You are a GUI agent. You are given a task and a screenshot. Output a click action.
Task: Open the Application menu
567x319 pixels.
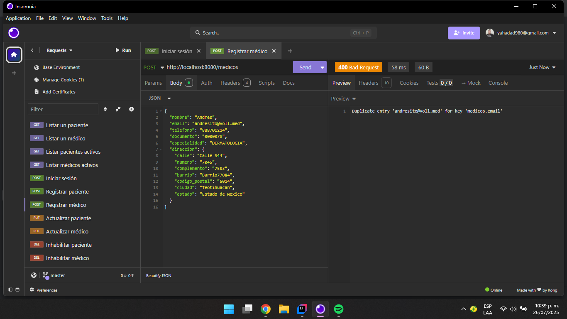click(x=18, y=18)
